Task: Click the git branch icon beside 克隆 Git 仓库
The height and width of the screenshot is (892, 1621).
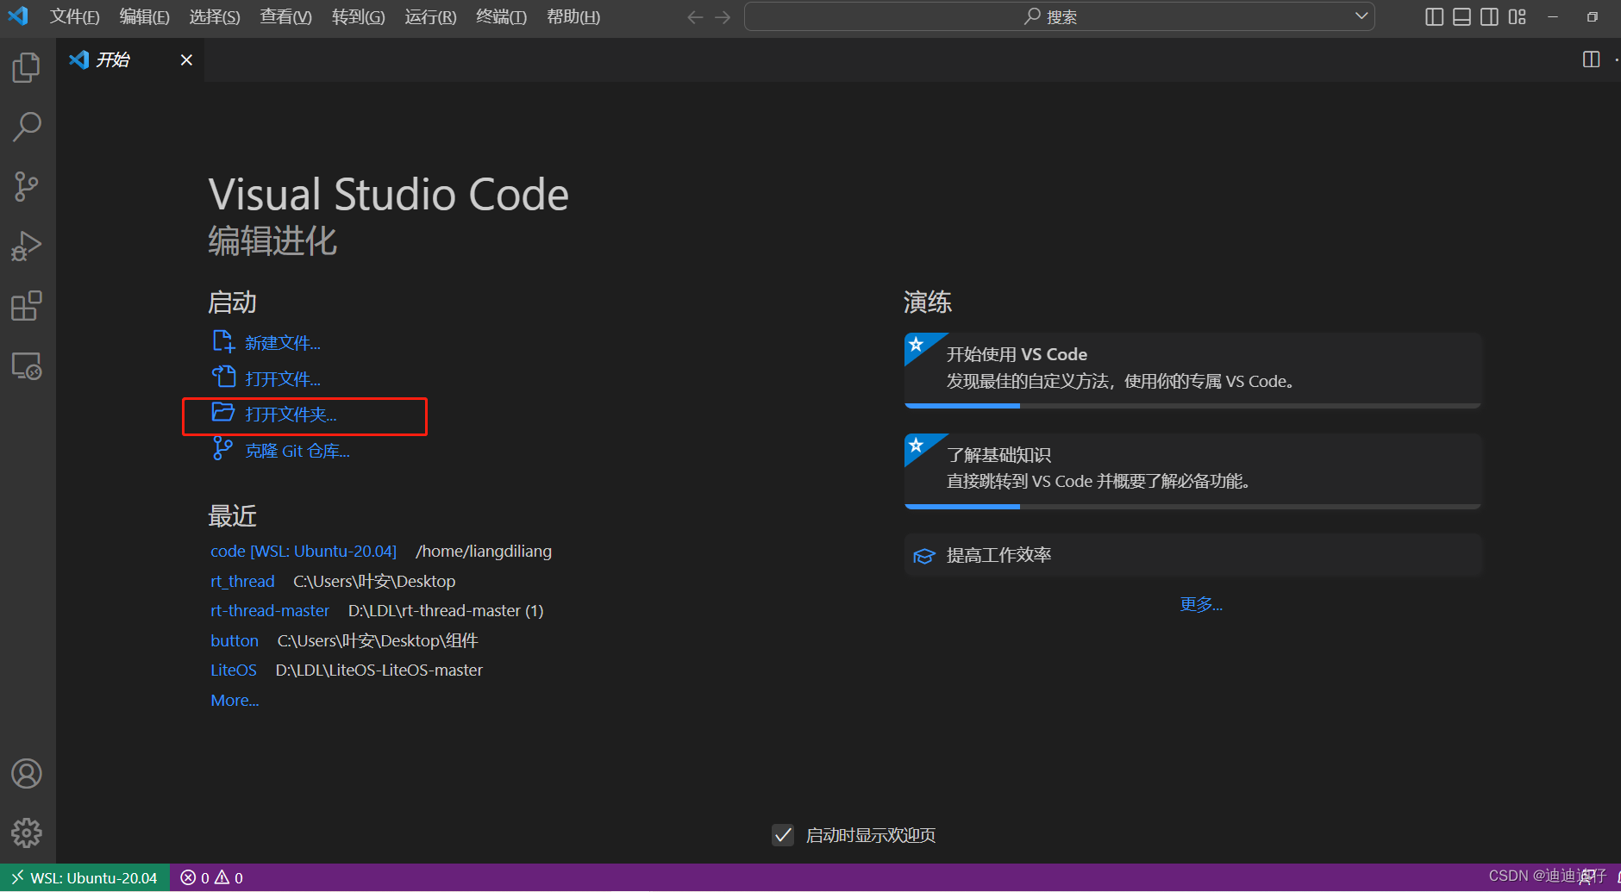Action: (x=222, y=449)
